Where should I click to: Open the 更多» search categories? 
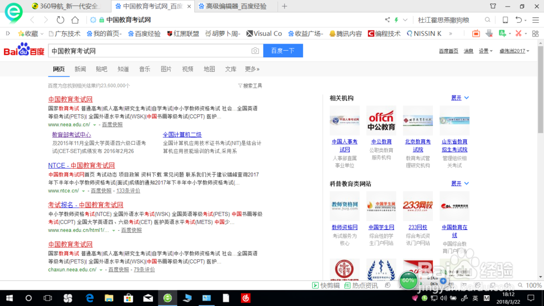click(252, 69)
